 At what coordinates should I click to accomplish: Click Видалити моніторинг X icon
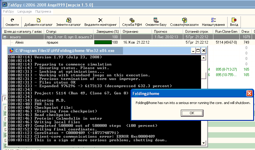(x=100, y=20)
